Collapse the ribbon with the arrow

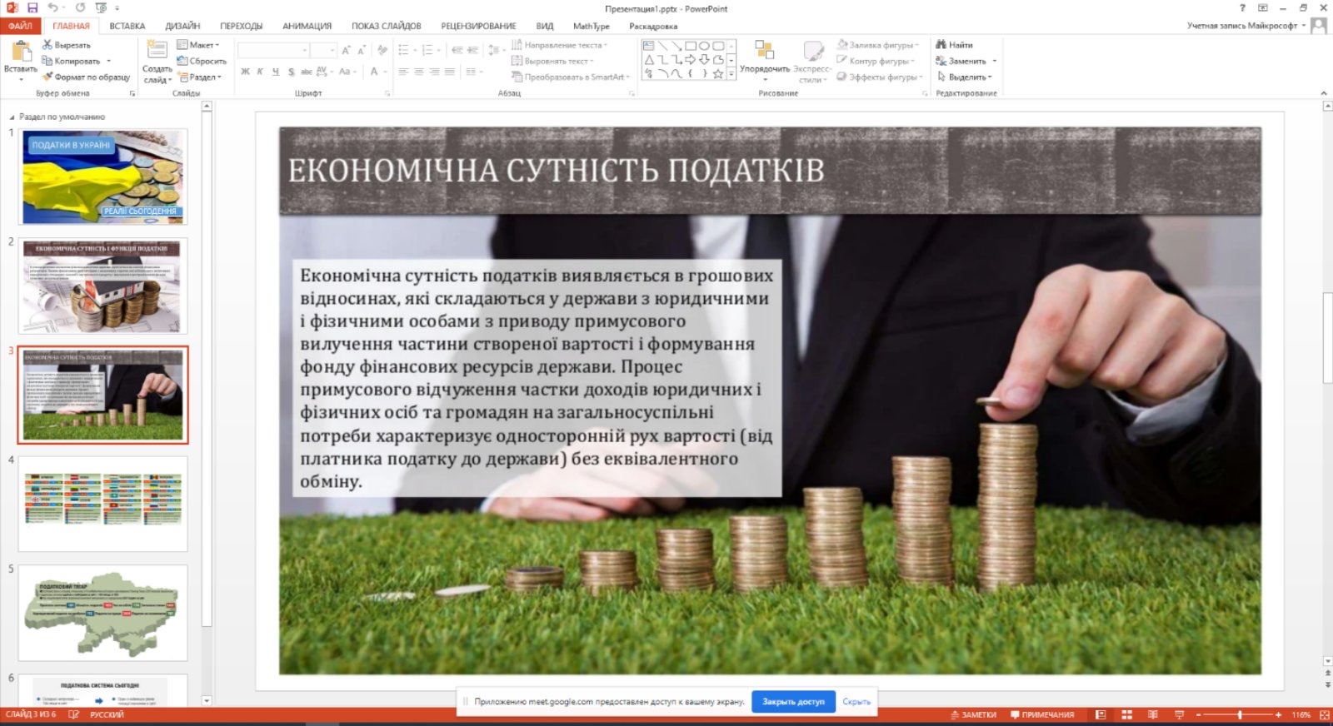pos(1324,93)
